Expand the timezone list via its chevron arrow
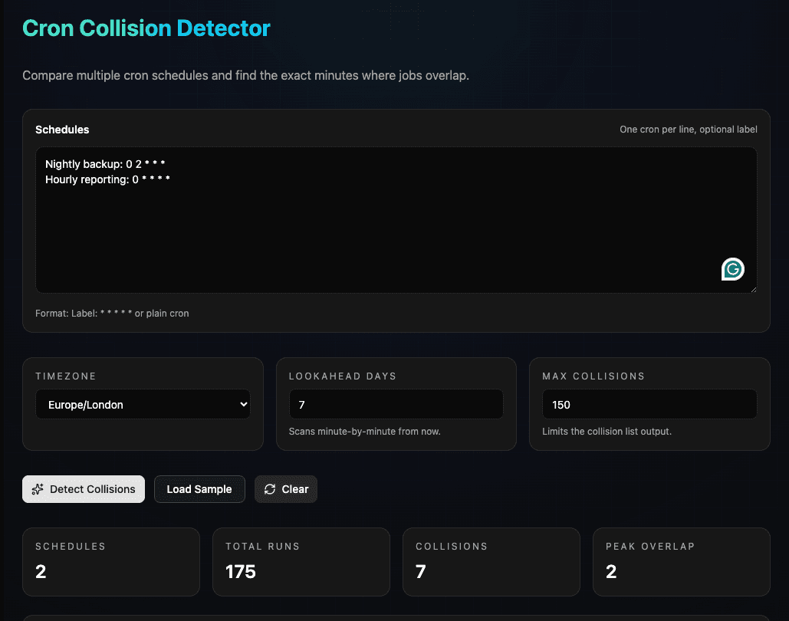This screenshot has height=621, width=789. 242,404
